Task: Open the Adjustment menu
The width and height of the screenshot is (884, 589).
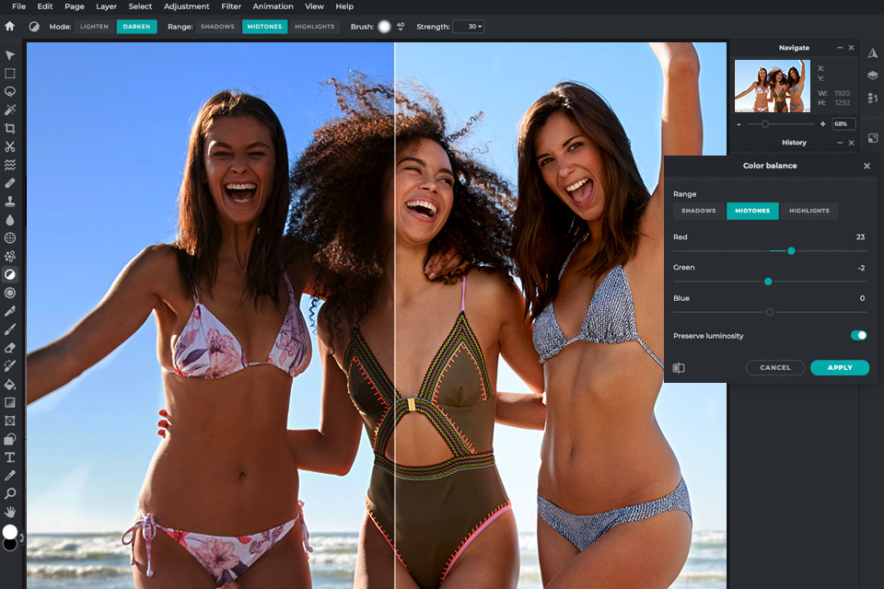Action: [x=186, y=6]
